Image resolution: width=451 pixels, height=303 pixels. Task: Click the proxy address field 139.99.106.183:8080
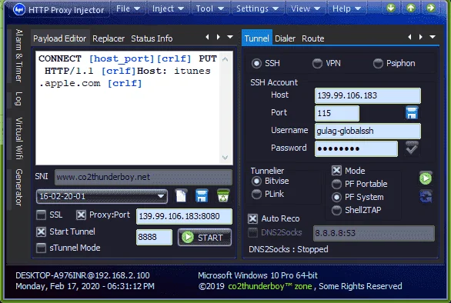(184, 216)
